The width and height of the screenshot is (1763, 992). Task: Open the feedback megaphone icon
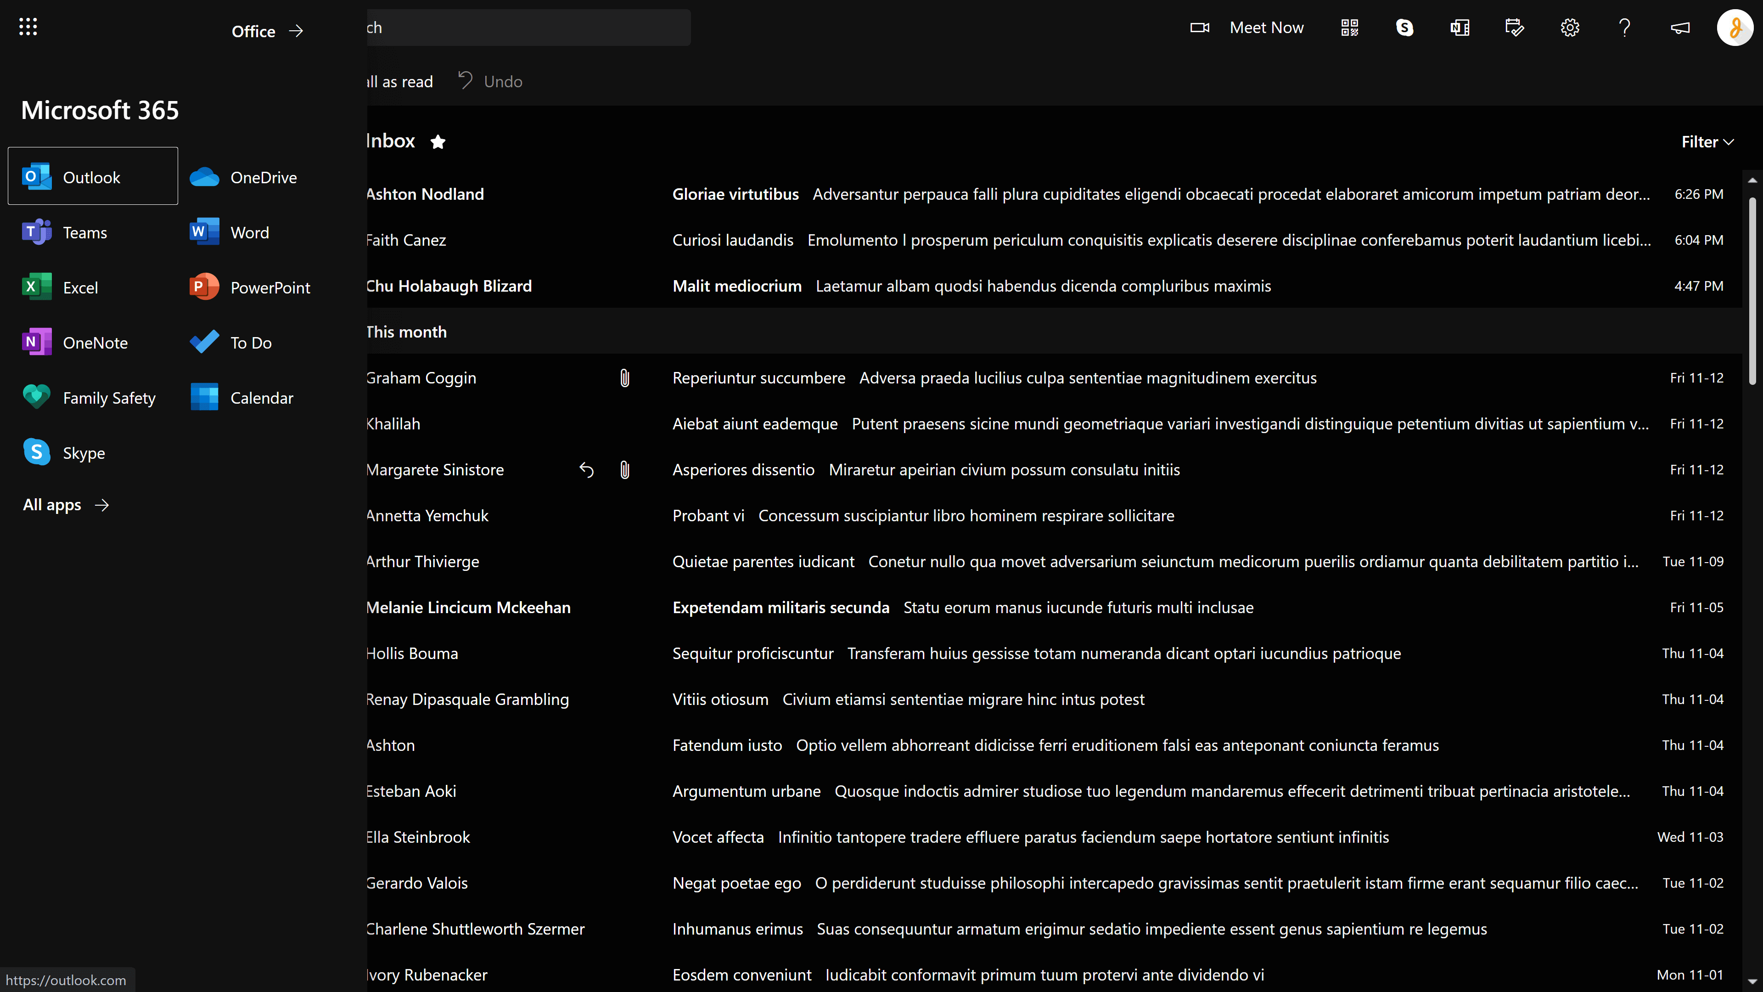click(x=1679, y=28)
